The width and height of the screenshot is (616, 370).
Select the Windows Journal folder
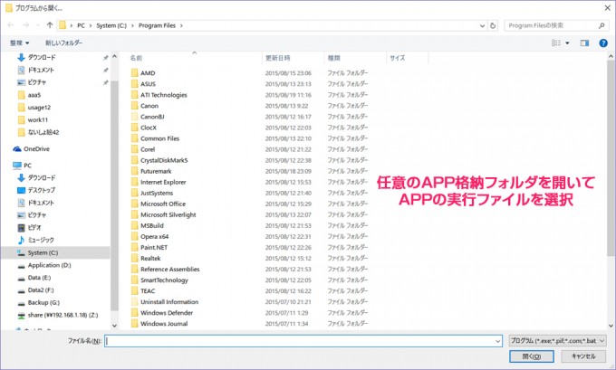[x=164, y=324]
